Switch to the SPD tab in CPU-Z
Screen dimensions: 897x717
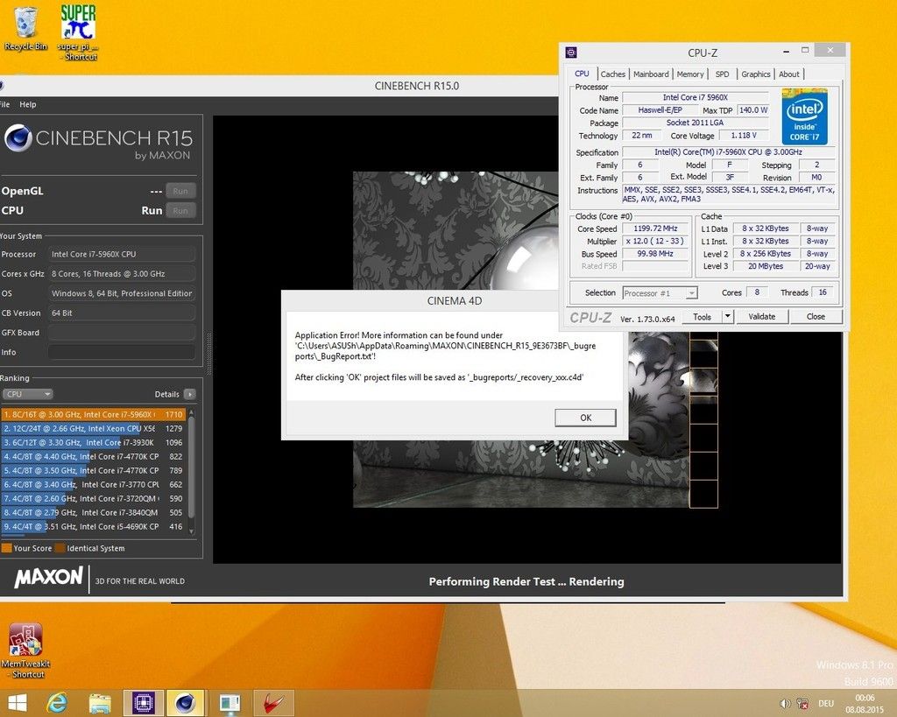722,74
